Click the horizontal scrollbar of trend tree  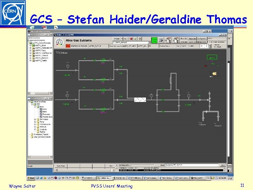click(40, 157)
